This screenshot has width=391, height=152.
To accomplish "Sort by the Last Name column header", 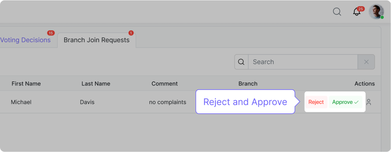I will (x=96, y=84).
